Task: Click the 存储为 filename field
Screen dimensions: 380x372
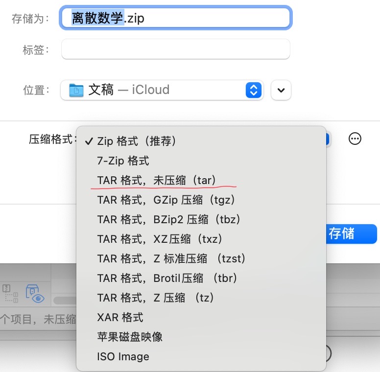Action: coord(176,18)
